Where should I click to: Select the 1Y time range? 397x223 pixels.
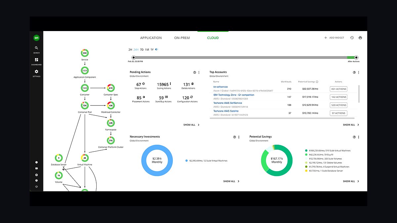[152, 50]
